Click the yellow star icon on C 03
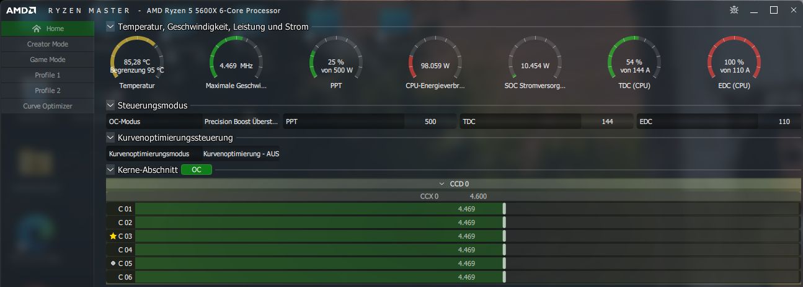The width and height of the screenshot is (803, 287). [113, 236]
